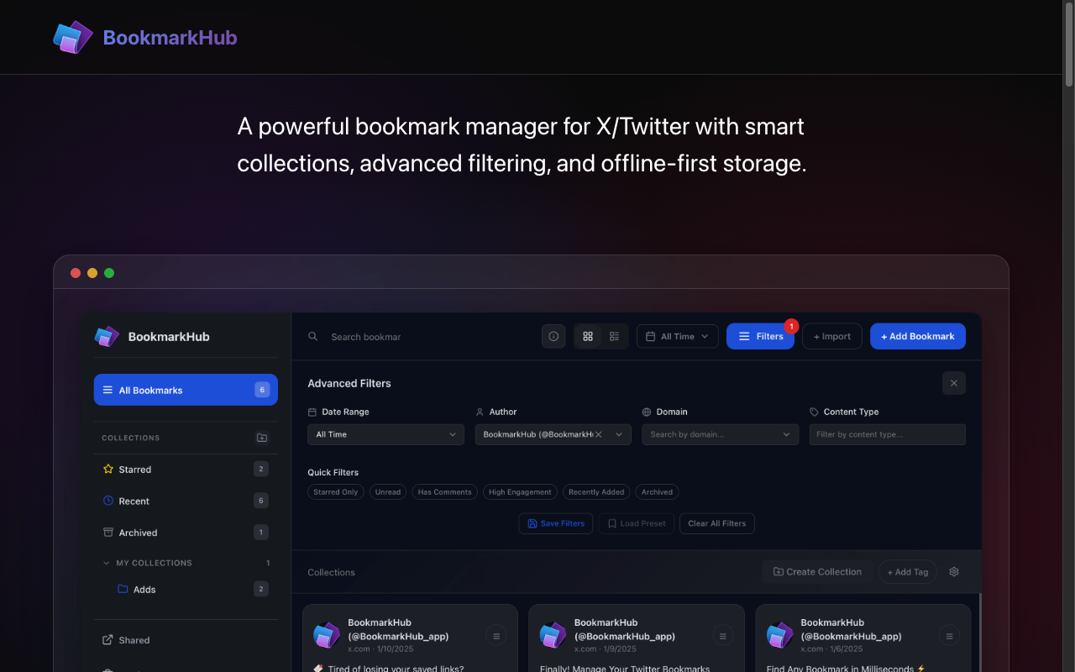Image resolution: width=1075 pixels, height=672 pixels.
Task: Click the Date Range calendar icon
Action: pyautogui.click(x=312, y=412)
